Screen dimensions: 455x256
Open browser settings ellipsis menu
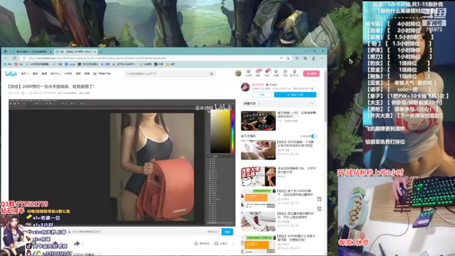322,59
